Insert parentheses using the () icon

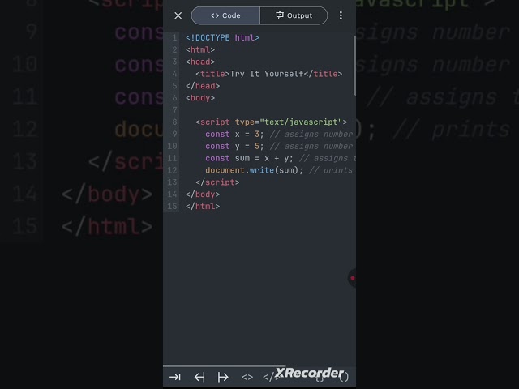click(344, 377)
